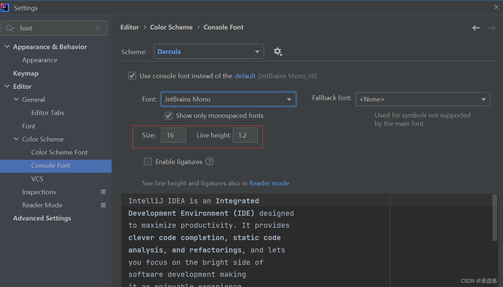
Task: Click preview text software development making
Action: [x=187, y=274]
